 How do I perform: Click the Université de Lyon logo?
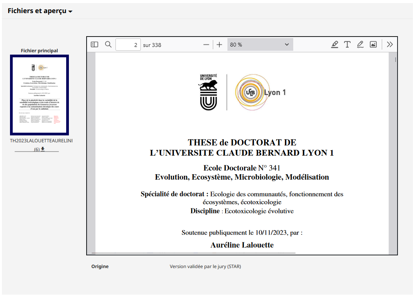(208, 92)
